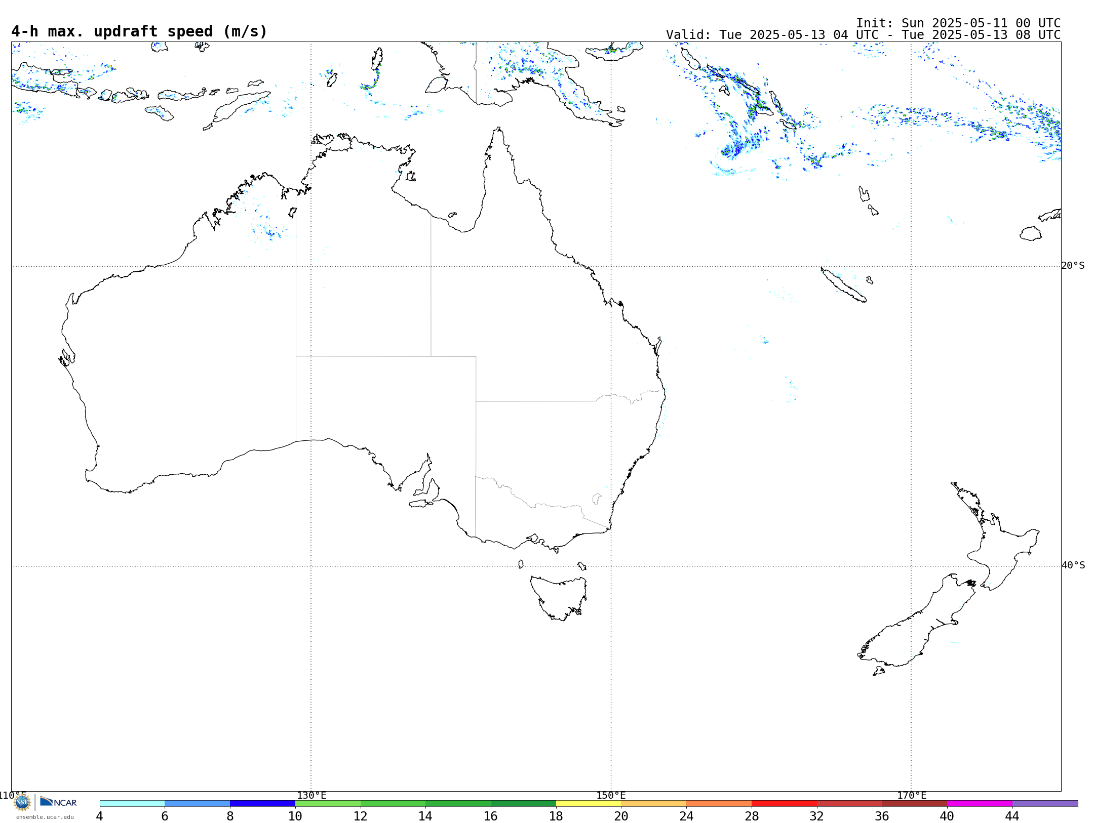Click the 32–36 m/s muted red swatch

[849, 803]
